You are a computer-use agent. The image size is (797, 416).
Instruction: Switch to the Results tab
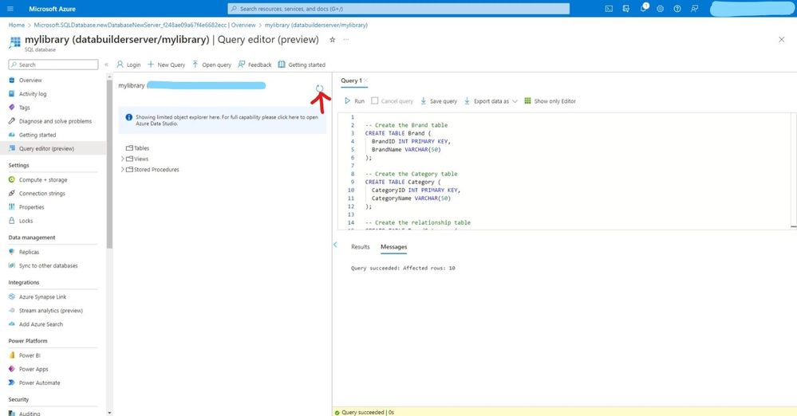pyautogui.click(x=361, y=247)
